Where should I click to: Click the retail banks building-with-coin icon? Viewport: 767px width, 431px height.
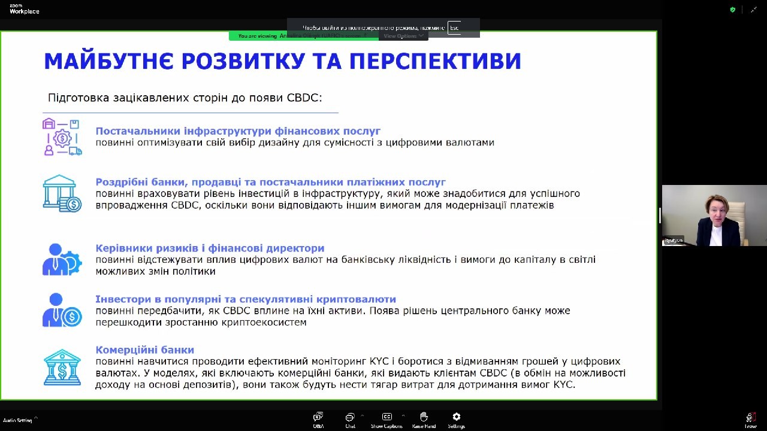(62, 193)
